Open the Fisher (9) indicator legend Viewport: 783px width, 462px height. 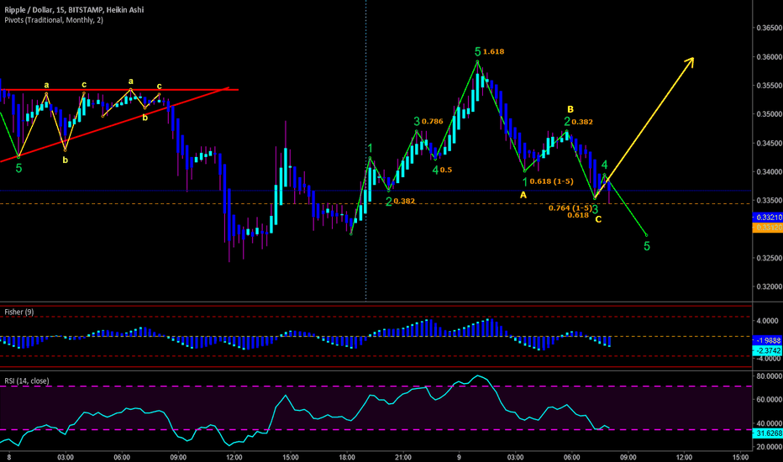(x=19, y=312)
